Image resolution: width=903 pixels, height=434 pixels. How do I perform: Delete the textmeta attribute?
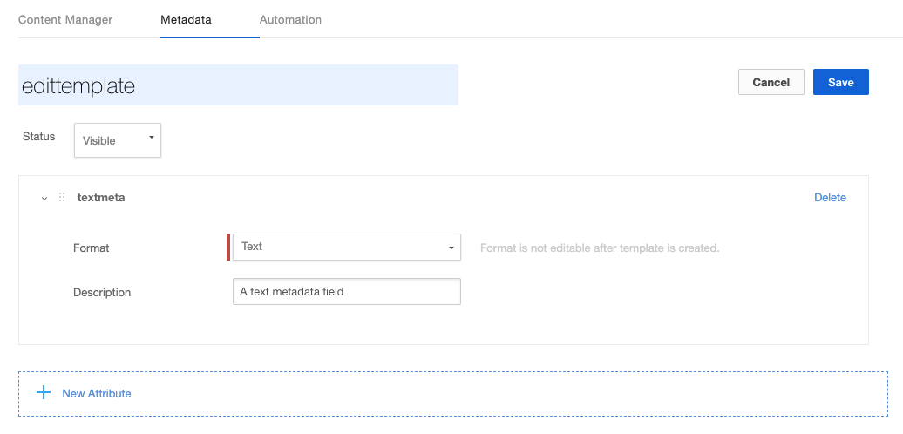tap(830, 198)
